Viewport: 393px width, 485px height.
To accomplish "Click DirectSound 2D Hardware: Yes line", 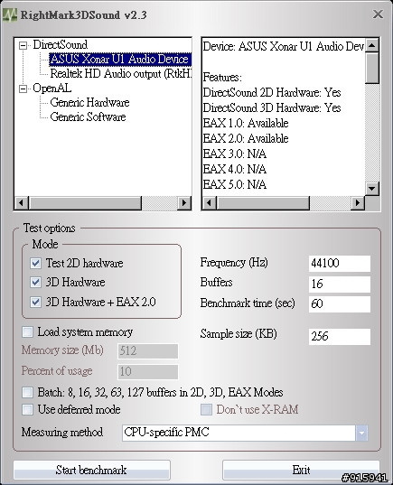I will tap(272, 92).
